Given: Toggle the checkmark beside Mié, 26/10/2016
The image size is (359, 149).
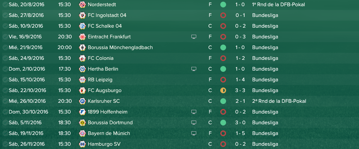Looking at the screenshot, I should (5, 101).
